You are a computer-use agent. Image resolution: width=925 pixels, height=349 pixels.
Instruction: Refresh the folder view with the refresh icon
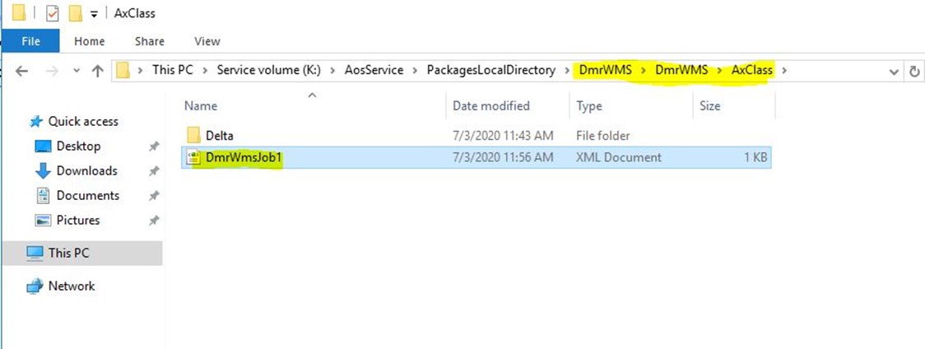[914, 72]
